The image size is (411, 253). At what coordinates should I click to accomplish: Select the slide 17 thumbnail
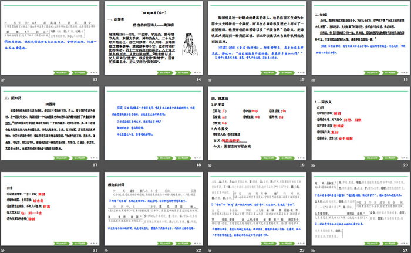coord(50,122)
